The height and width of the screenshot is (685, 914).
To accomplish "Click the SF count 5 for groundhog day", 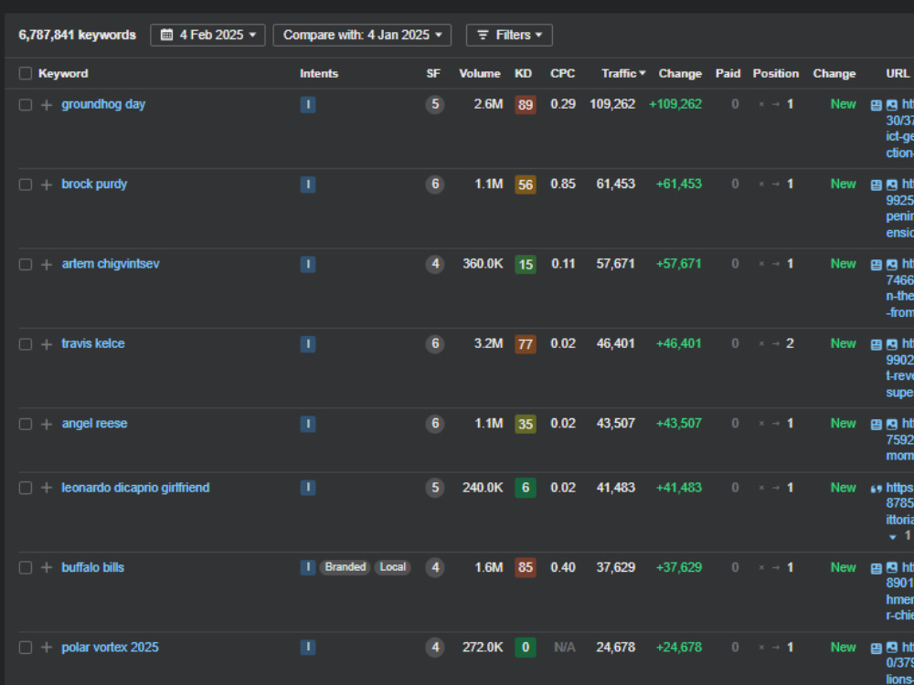I will (435, 105).
